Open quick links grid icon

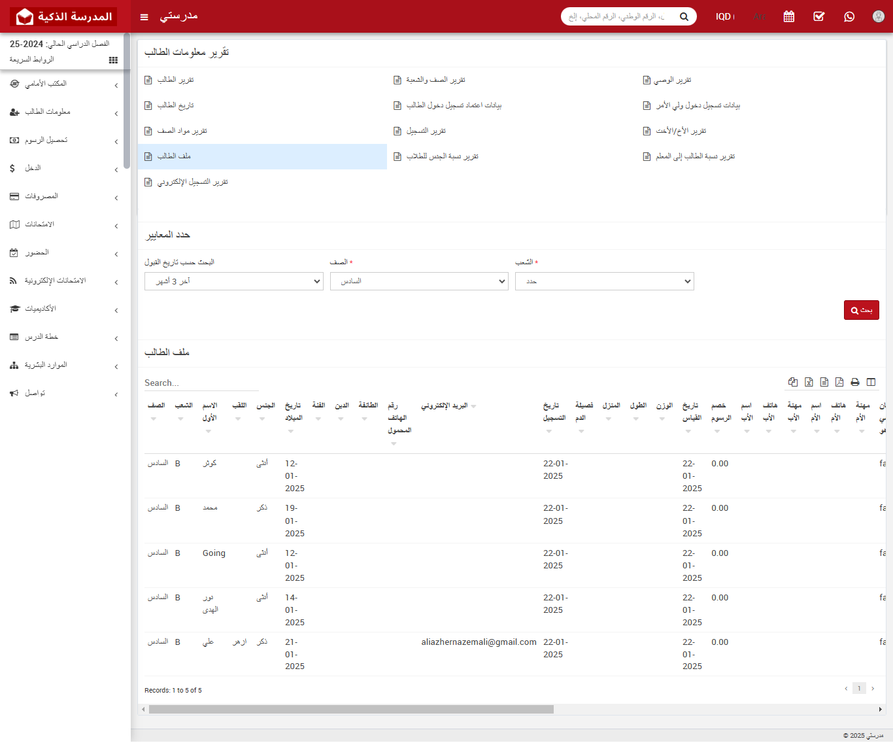(x=113, y=60)
